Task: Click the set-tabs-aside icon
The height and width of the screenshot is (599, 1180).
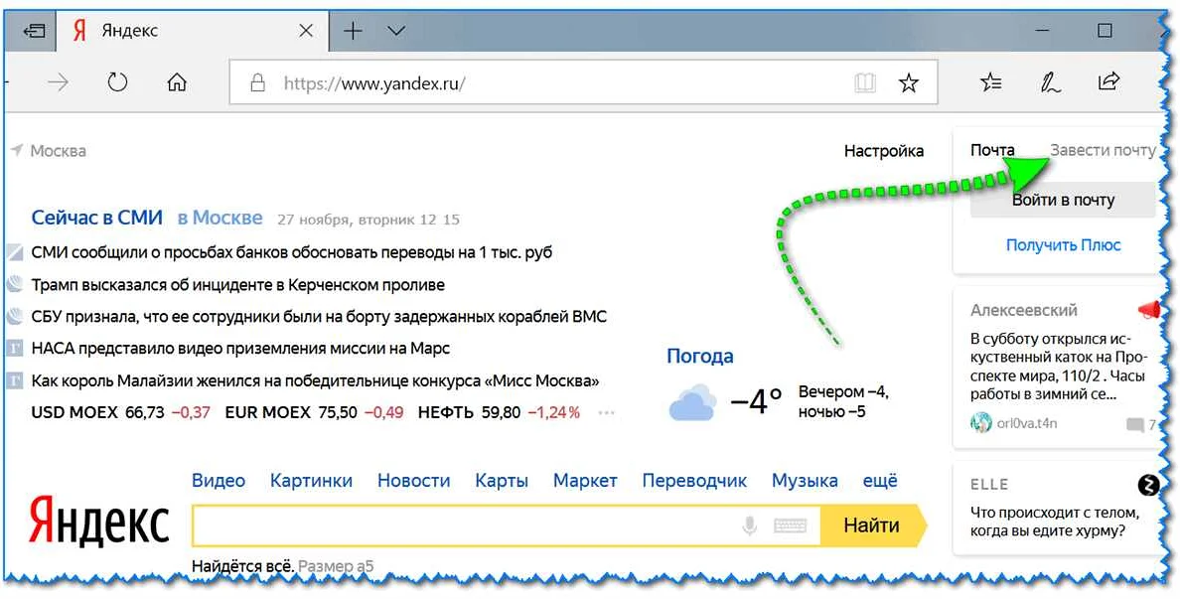Action: (34, 31)
